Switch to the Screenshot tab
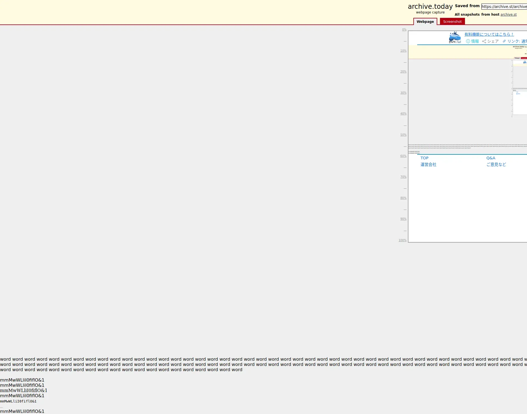 pos(452,21)
